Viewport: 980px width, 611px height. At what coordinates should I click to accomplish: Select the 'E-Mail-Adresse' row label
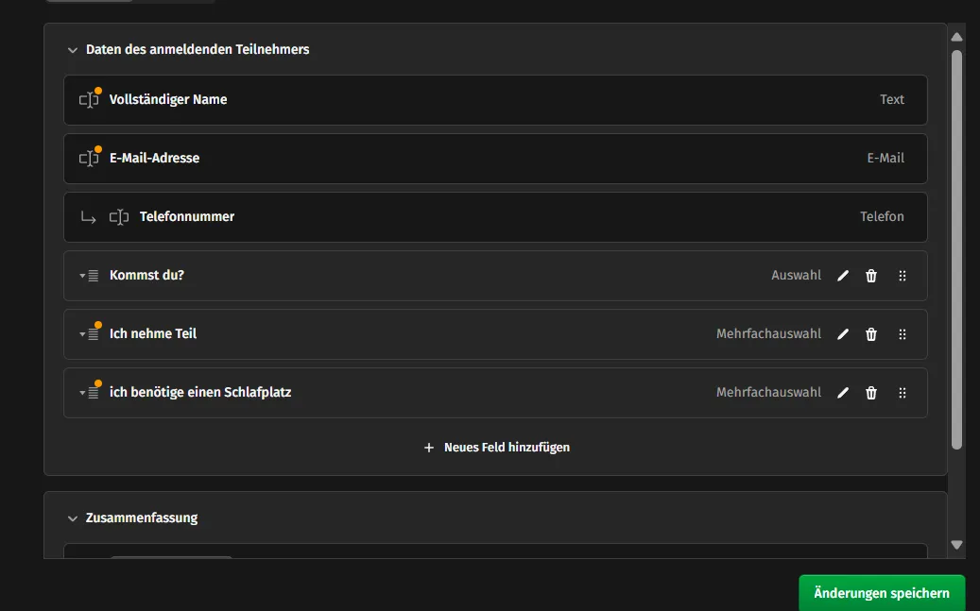click(154, 158)
